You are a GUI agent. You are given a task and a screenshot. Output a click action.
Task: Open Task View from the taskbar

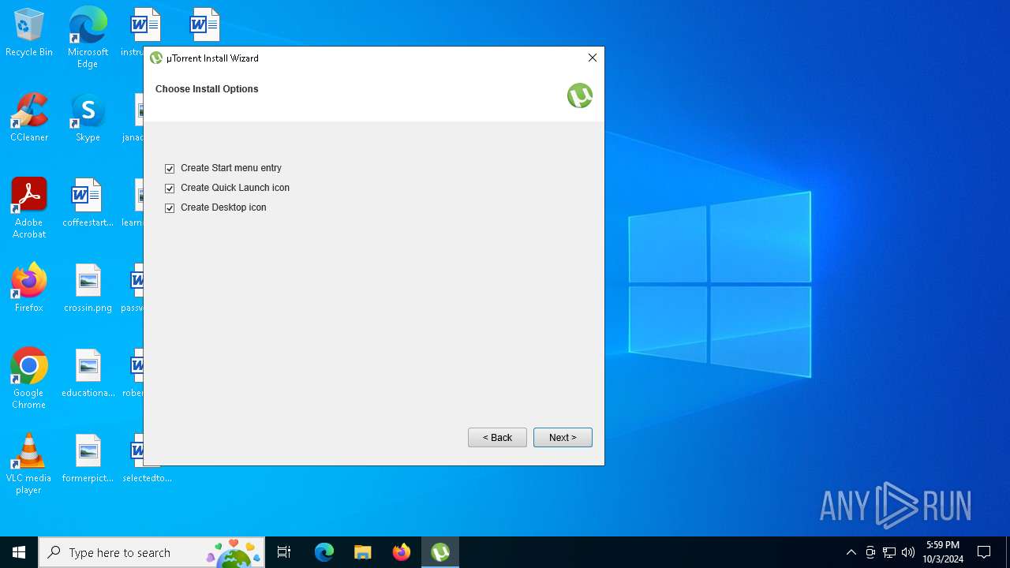point(285,552)
